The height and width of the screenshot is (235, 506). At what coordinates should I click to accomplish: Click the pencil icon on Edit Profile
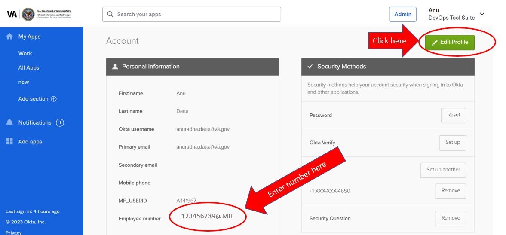point(435,43)
